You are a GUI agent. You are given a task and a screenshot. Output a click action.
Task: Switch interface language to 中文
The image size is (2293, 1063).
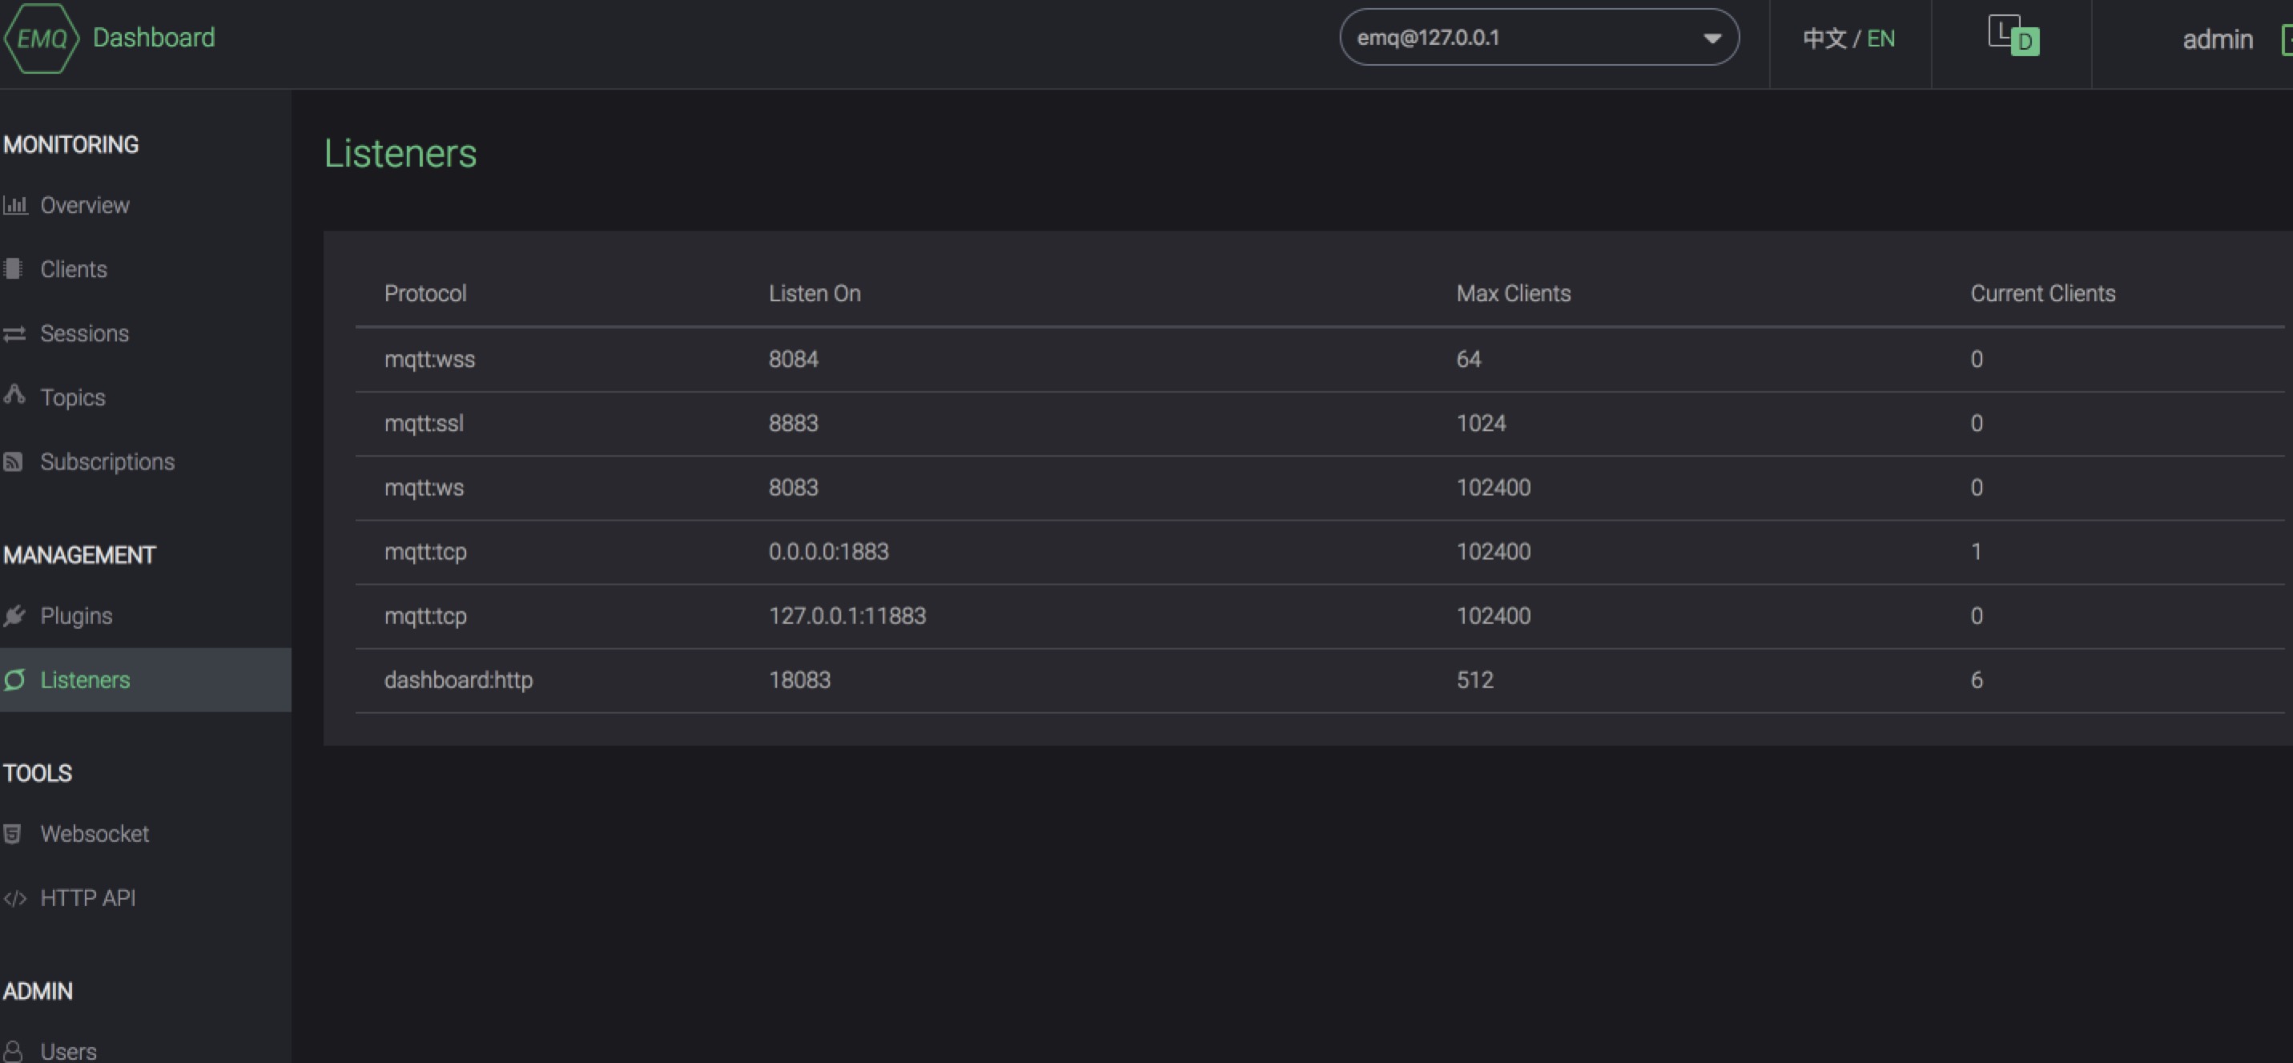pyautogui.click(x=1823, y=38)
